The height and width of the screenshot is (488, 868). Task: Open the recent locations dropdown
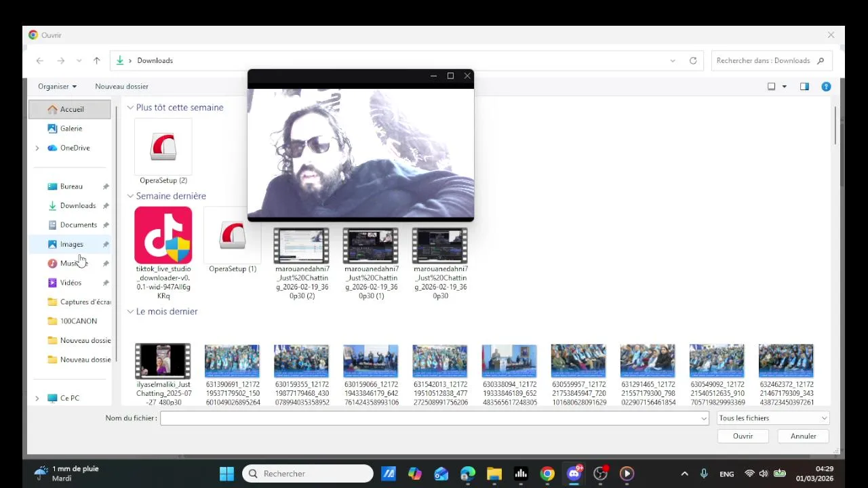pyautogui.click(x=79, y=60)
